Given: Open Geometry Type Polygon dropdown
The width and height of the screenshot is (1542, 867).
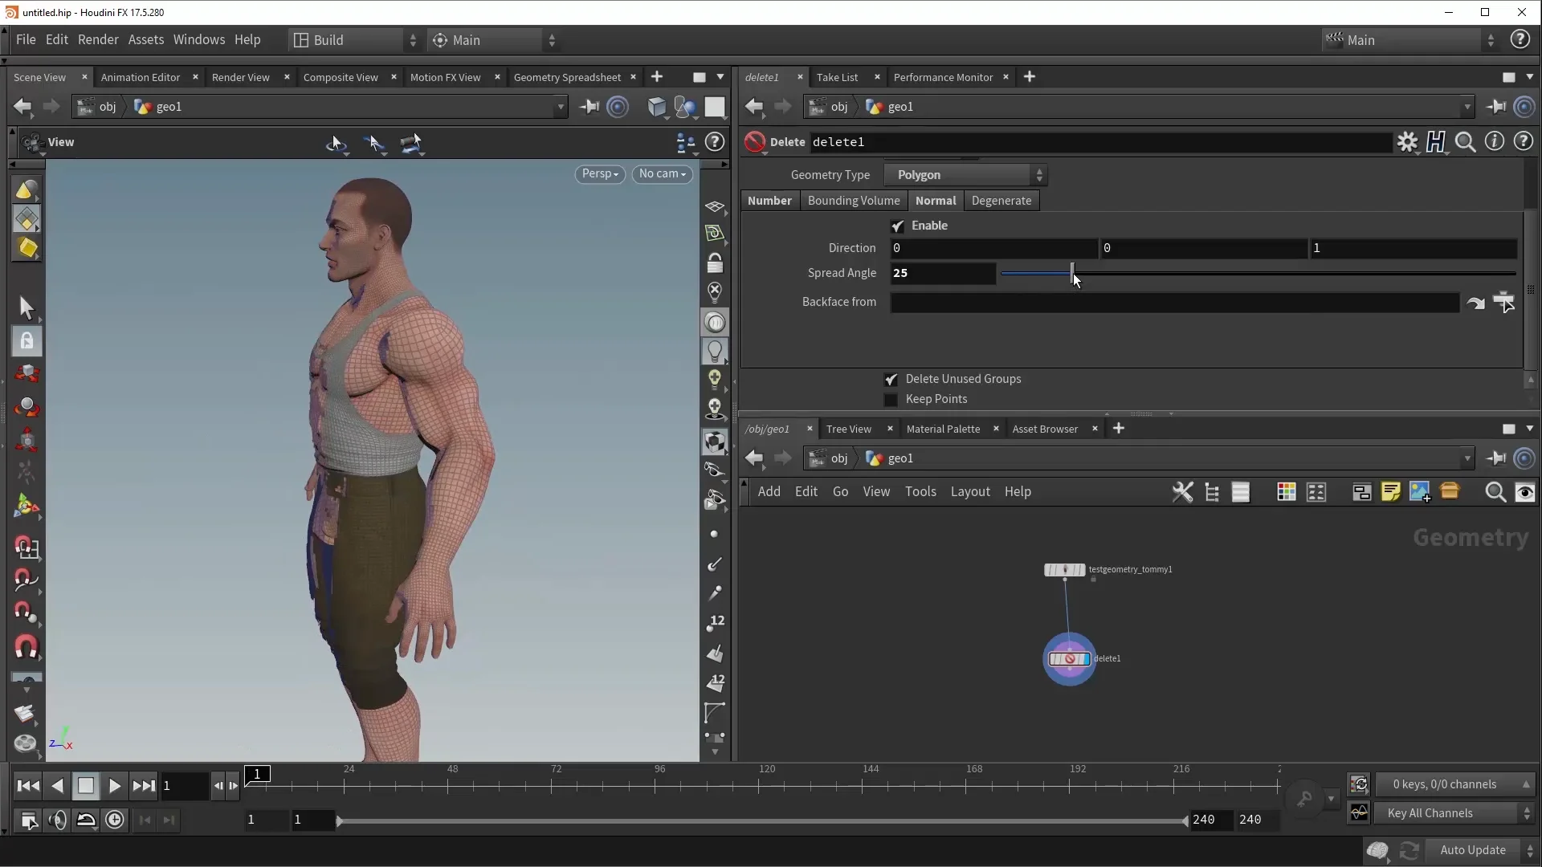Looking at the screenshot, I should [x=965, y=175].
